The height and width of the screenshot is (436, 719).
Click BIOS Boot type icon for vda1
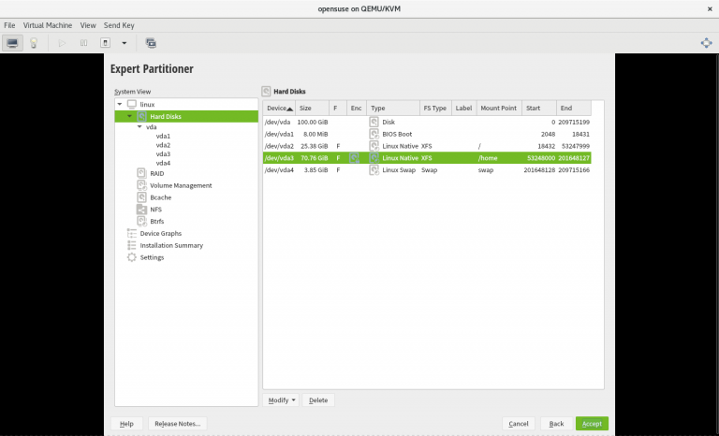point(374,134)
